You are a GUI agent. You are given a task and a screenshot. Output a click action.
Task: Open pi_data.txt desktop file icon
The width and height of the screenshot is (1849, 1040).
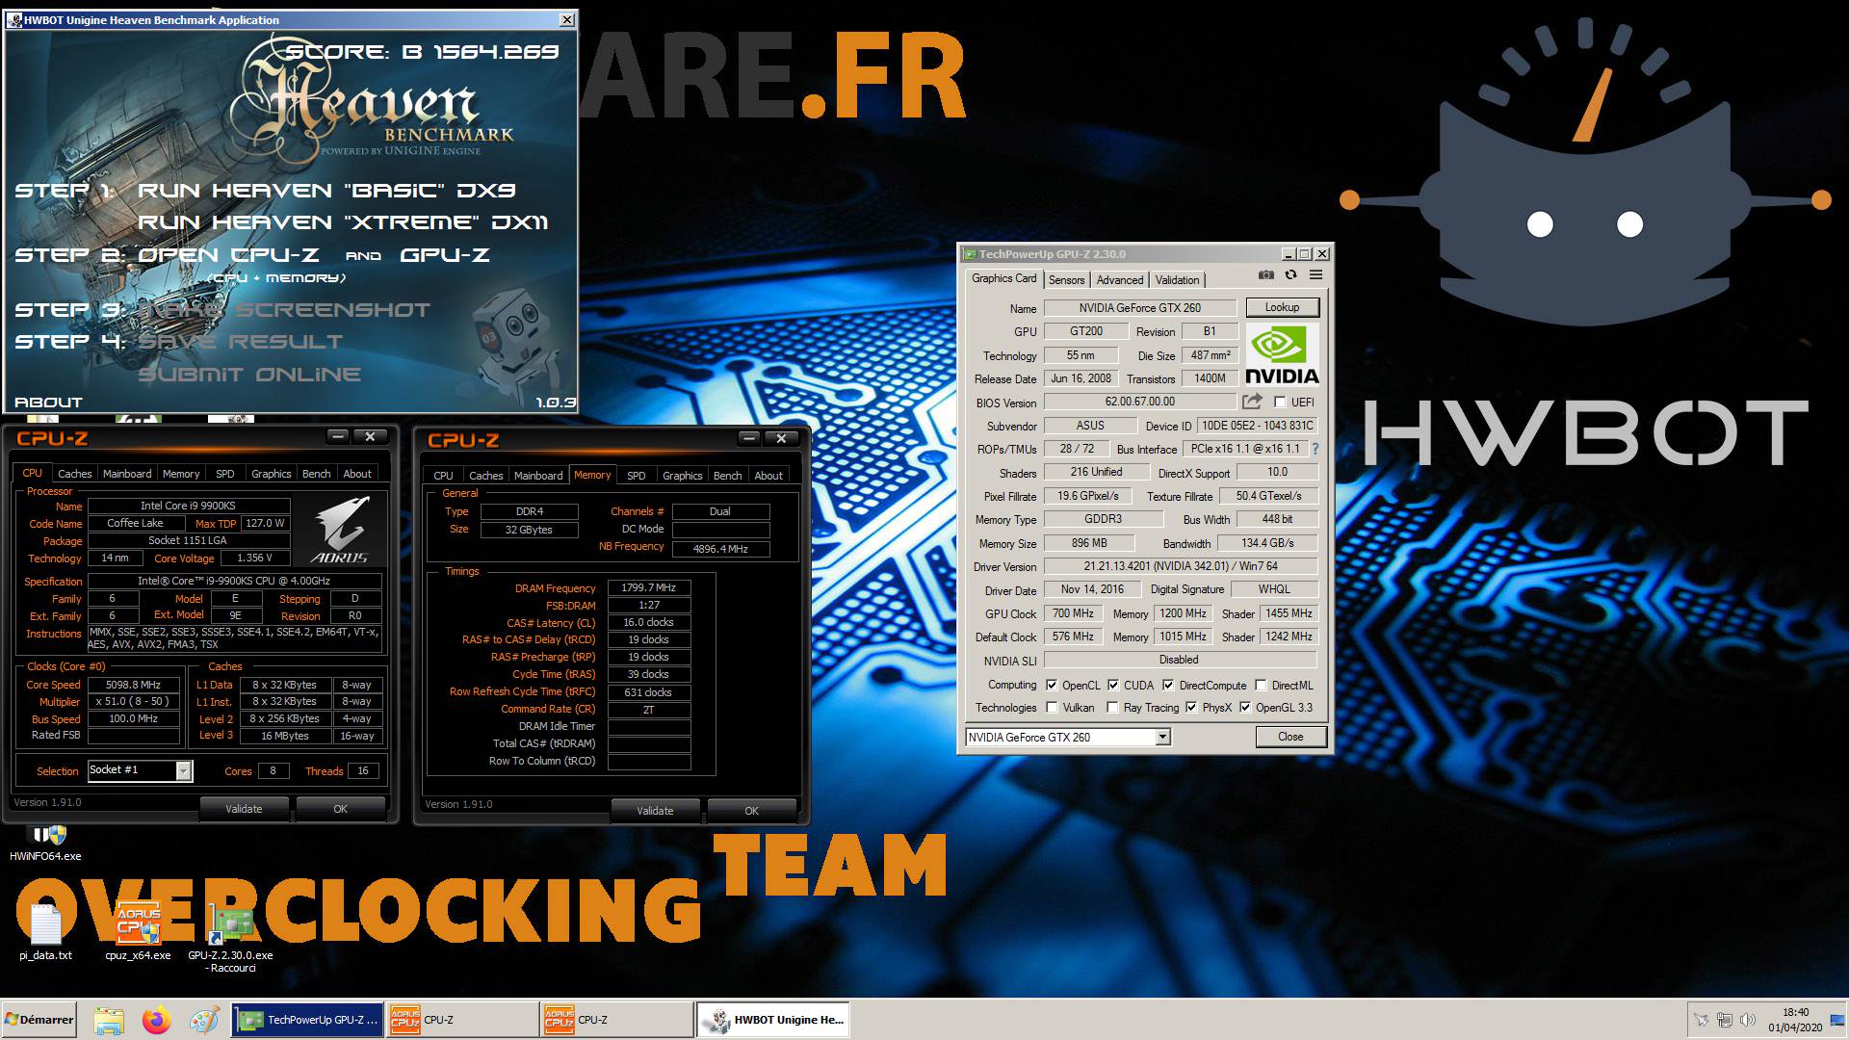click(x=45, y=931)
